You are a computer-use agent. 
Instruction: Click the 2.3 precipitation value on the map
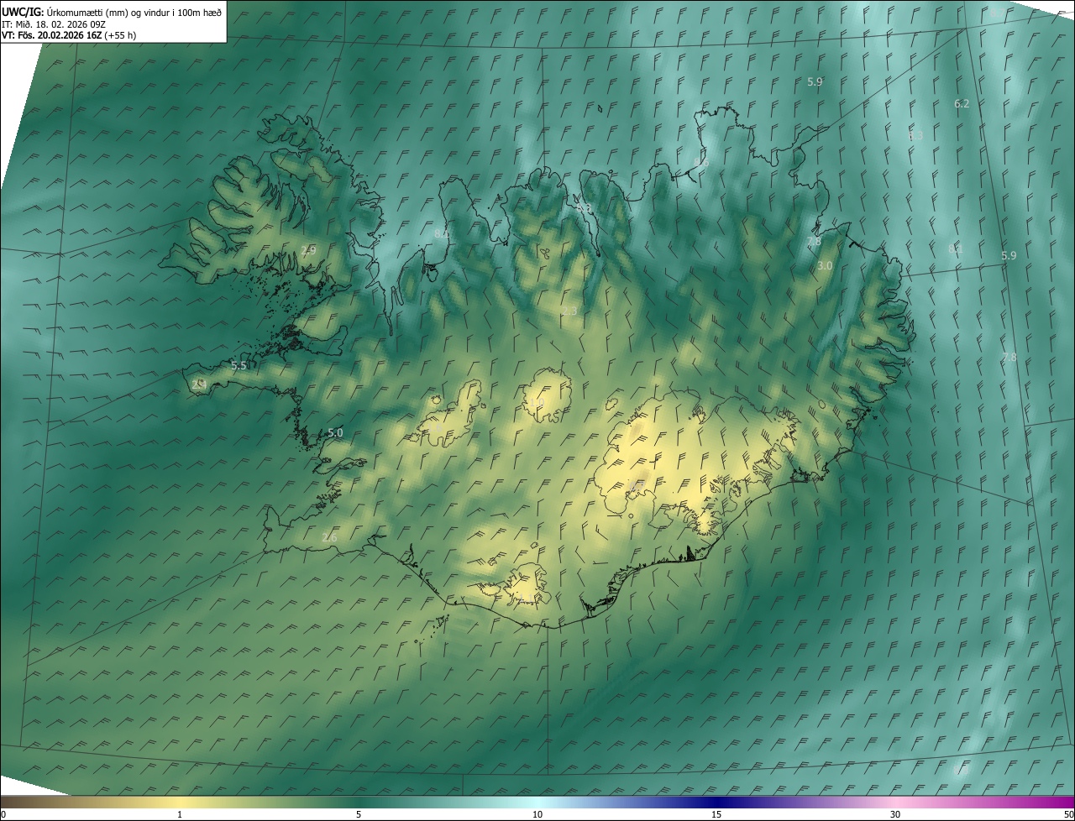(x=569, y=311)
